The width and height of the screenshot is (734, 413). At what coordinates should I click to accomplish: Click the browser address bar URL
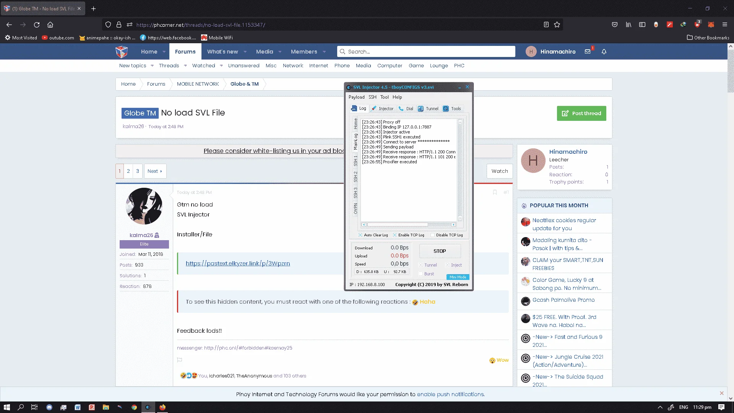click(201, 25)
